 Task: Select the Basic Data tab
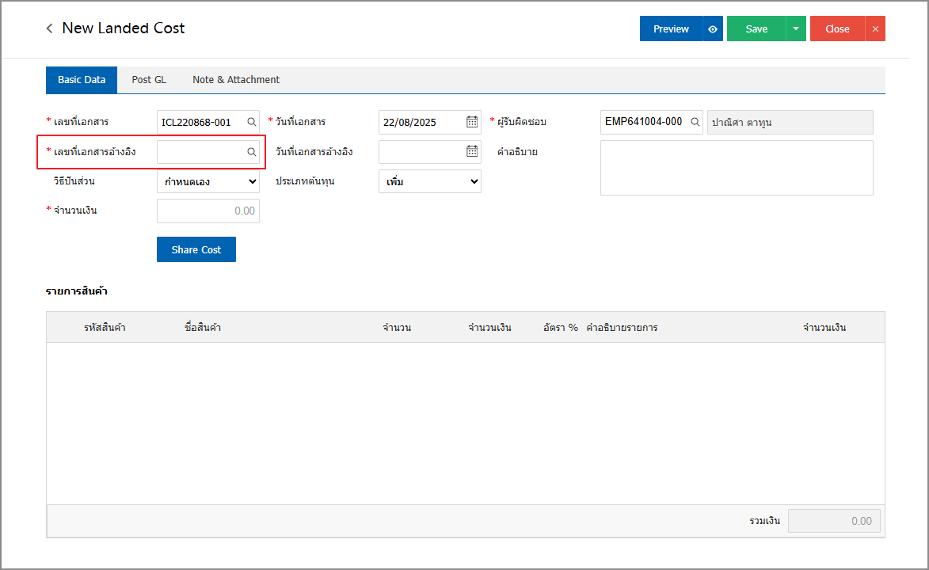tap(82, 80)
